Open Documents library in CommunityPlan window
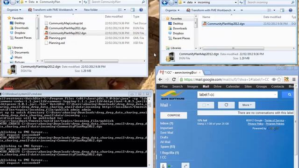Viewport: 299px width, 168px height. (x=20, y=52)
